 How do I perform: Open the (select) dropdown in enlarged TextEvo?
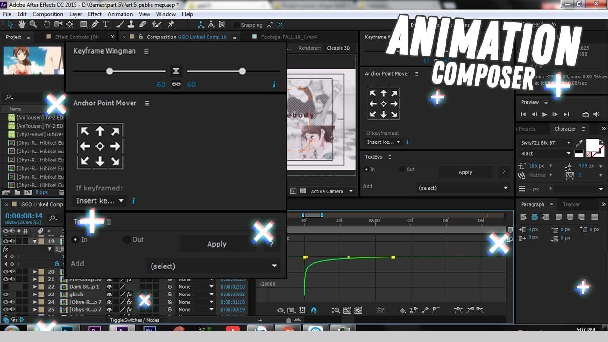pyautogui.click(x=213, y=266)
